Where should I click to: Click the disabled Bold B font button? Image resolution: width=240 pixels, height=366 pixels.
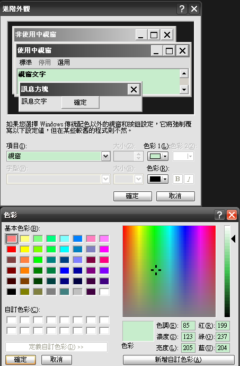(x=177, y=179)
